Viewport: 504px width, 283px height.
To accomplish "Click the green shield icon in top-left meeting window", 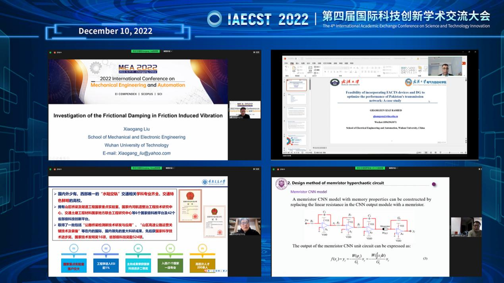I will (50, 52).
